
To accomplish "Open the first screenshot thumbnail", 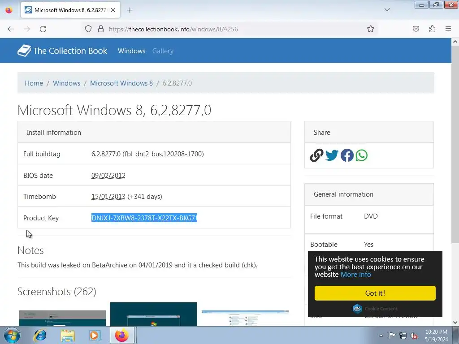I will click(62, 318).
